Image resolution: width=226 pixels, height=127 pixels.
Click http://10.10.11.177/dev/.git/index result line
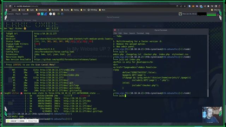tap(60, 88)
